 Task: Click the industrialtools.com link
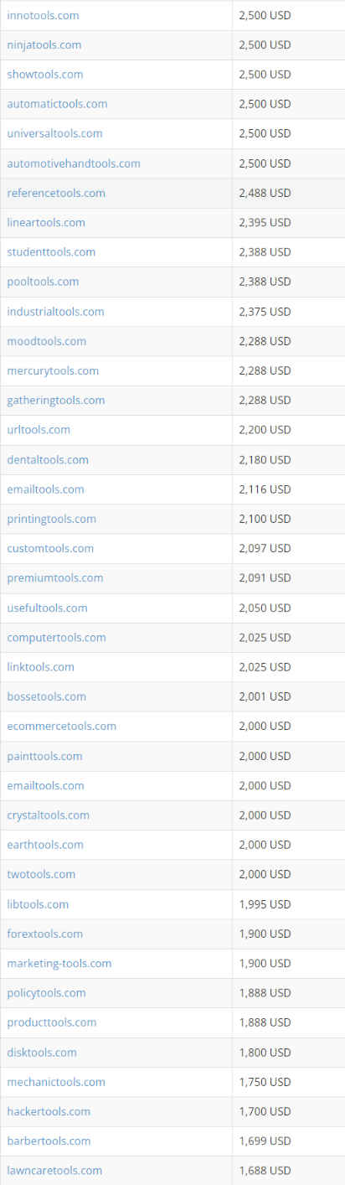(x=55, y=311)
